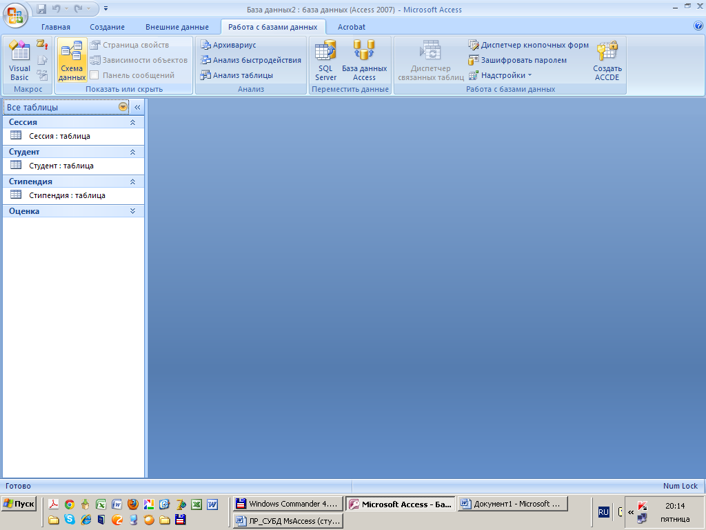Click the Redo arrow icon
The height and width of the screenshot is (530, 706).
[79, 8]
